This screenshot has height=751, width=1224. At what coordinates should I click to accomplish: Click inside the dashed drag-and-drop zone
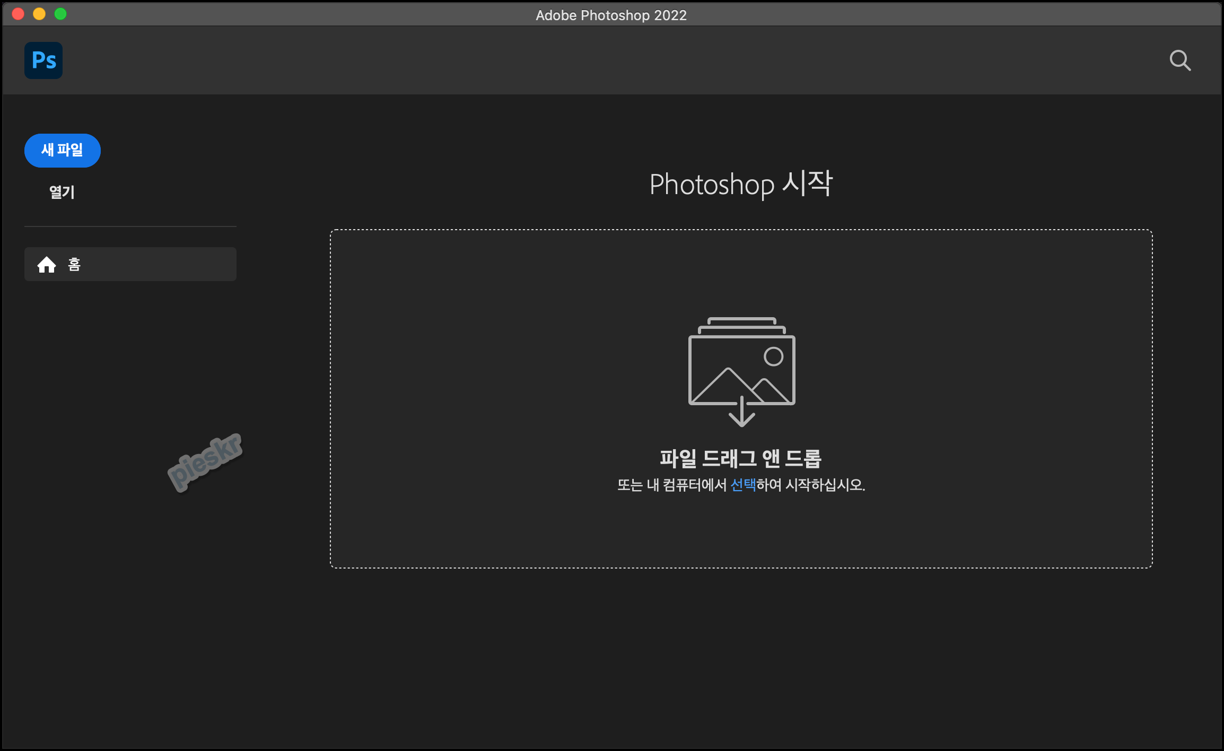coord(742,530)
